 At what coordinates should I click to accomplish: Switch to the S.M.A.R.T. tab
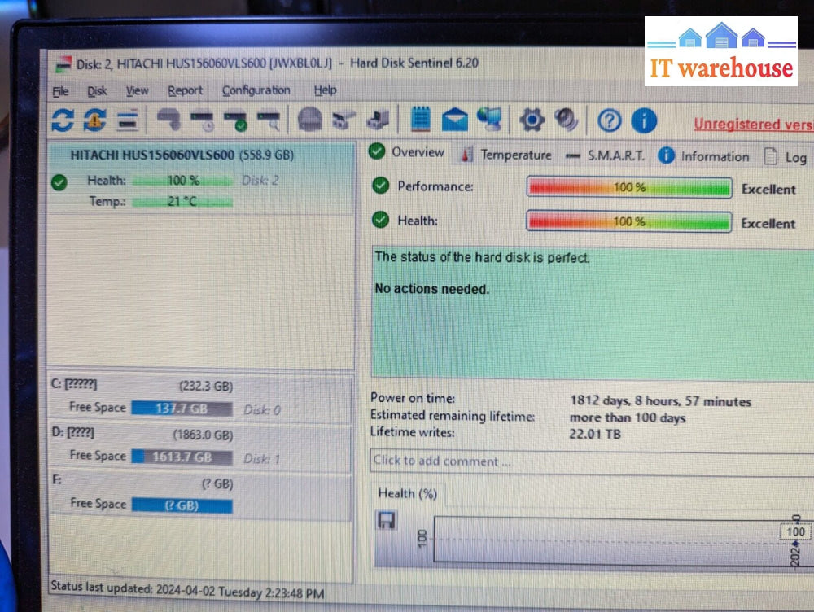tap(606, 155)
